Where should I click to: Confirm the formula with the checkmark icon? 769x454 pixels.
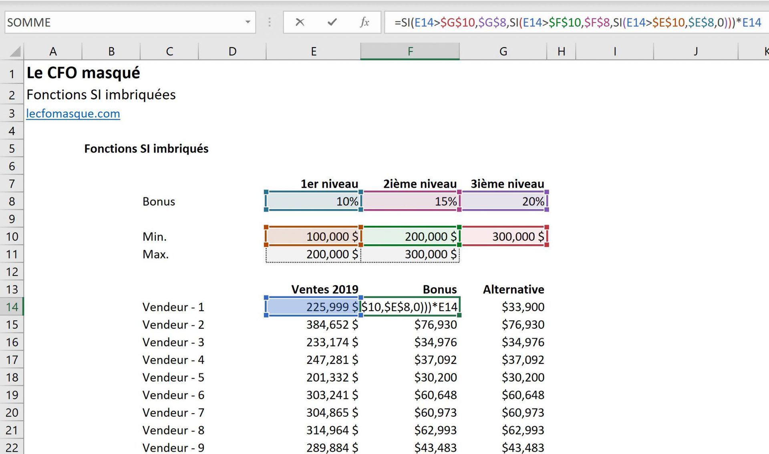click(x=331, y=22)
